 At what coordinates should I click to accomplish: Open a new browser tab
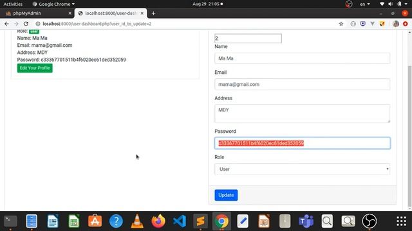(153, 13)
